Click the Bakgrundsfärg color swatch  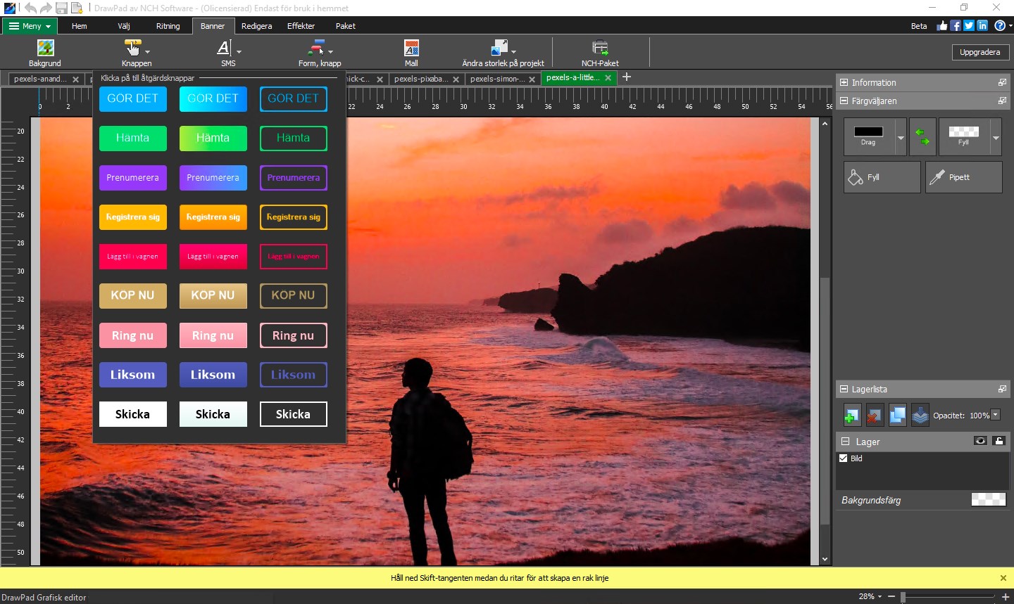click(989, 500)
